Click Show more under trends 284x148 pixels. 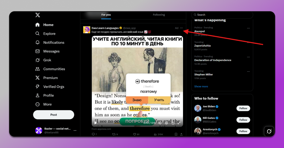click(201, 87)
